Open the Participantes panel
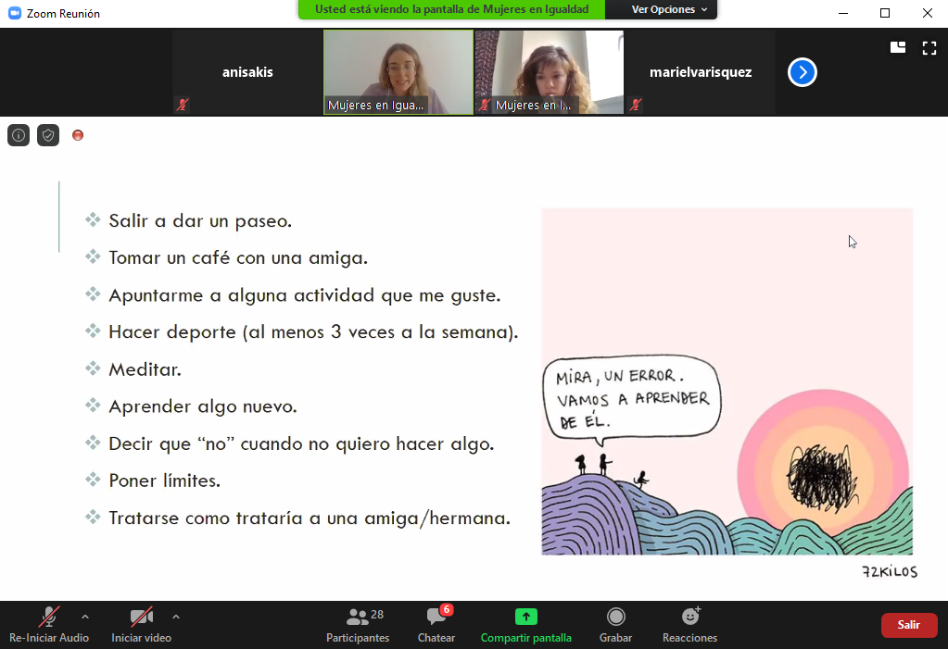This screenshot has width=948, height=649. click(358, 626)
